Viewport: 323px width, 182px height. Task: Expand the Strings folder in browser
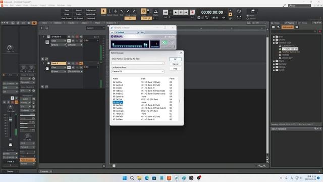[274, 67]
